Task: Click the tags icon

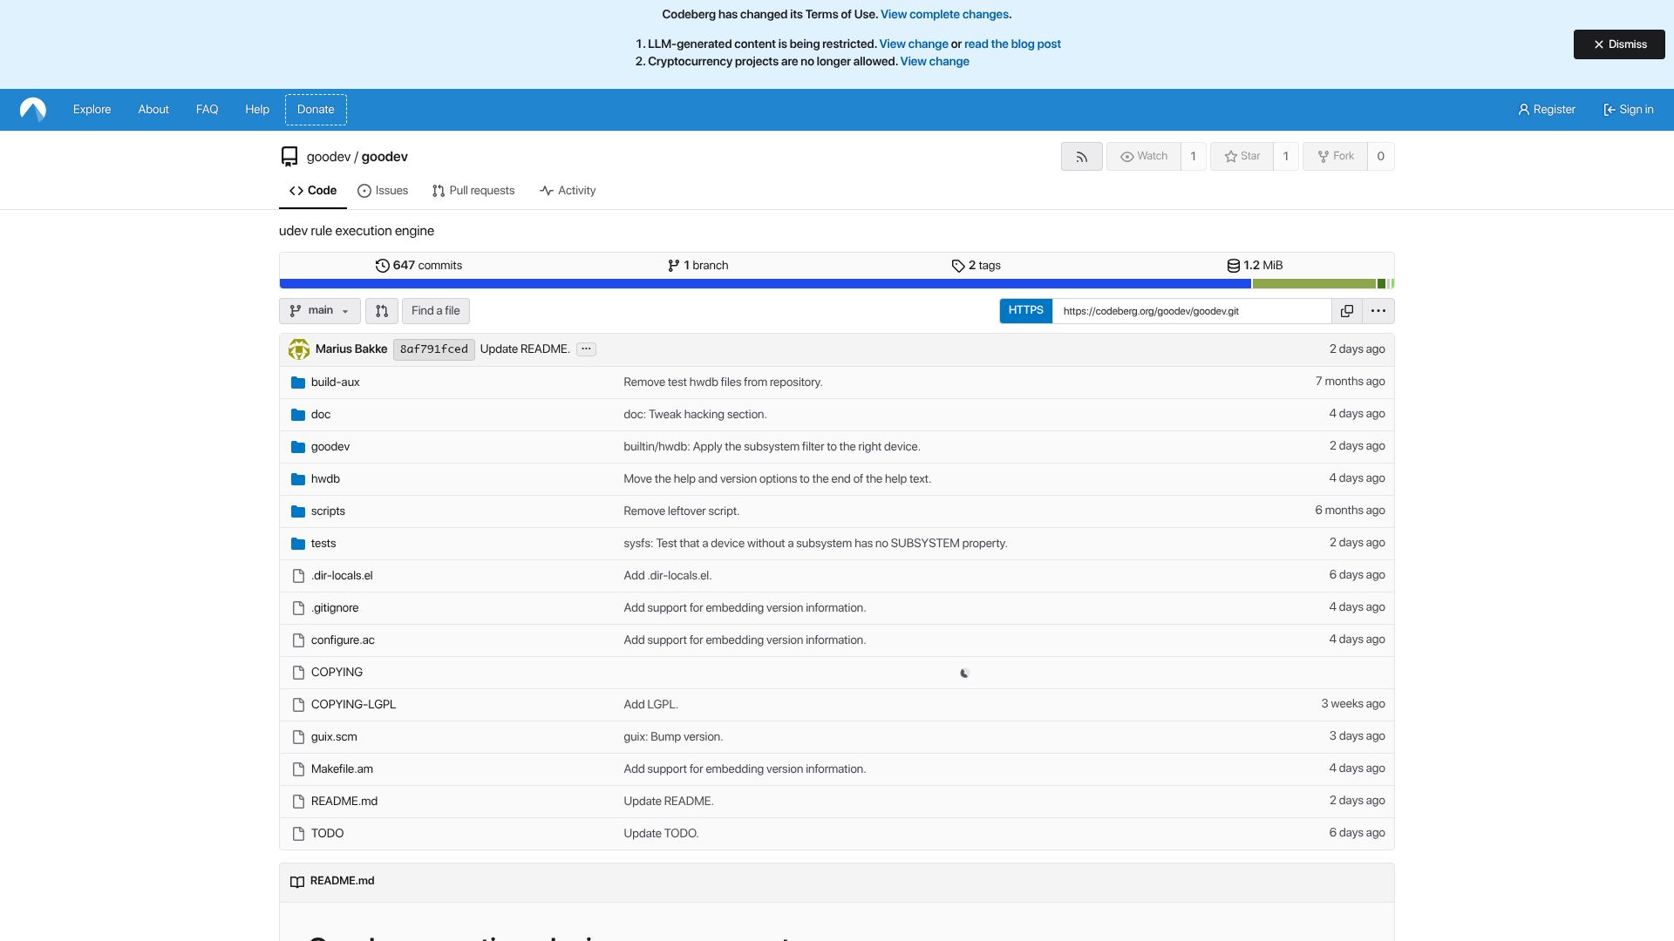Action: (958, 266)
